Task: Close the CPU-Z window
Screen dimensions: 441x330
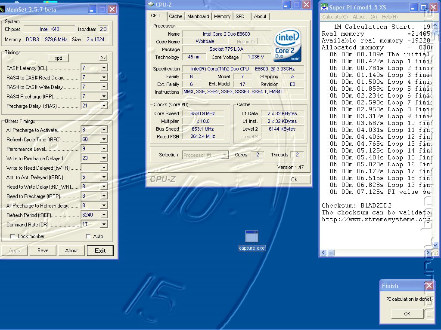Action: point(306,5)
